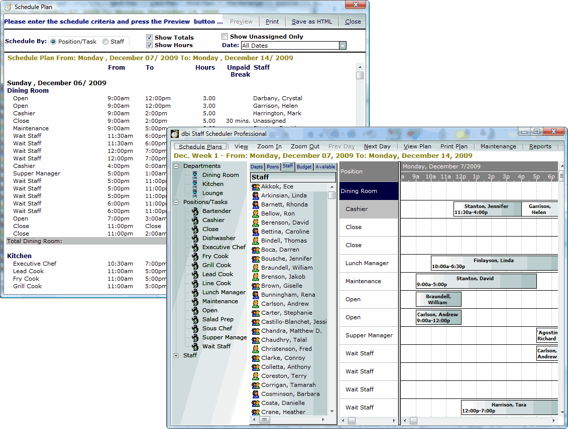Select Position/Task schedule radio button

[53, 42]
